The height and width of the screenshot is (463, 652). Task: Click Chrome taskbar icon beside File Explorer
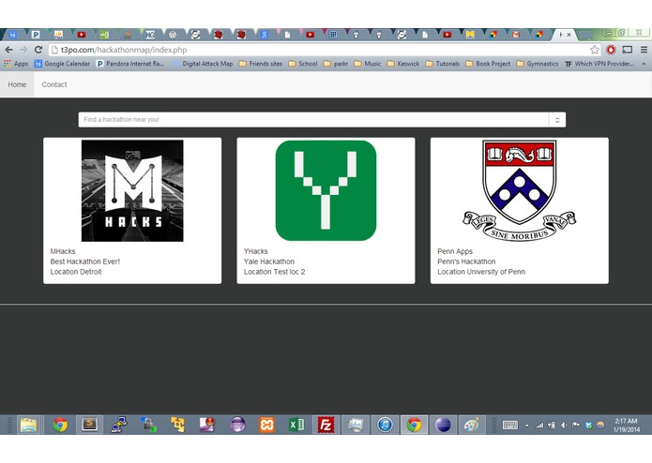60,425
